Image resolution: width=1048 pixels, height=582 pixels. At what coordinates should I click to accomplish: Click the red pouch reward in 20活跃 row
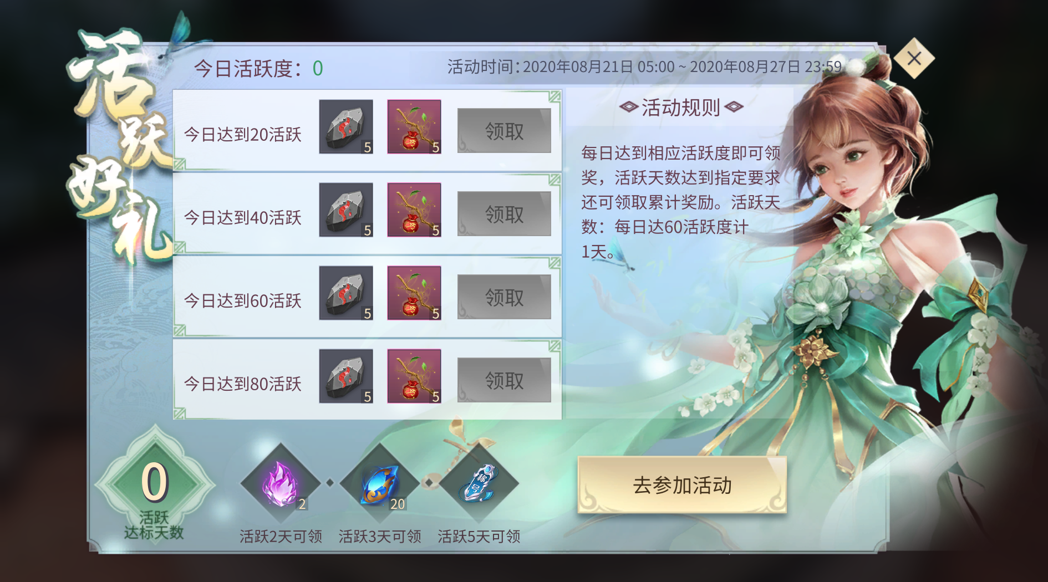pos(414,127)
